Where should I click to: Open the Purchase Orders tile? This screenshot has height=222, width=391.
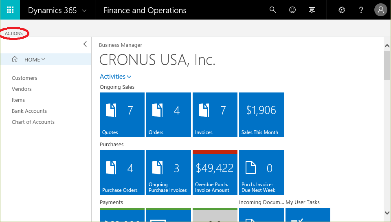(122, 172)
